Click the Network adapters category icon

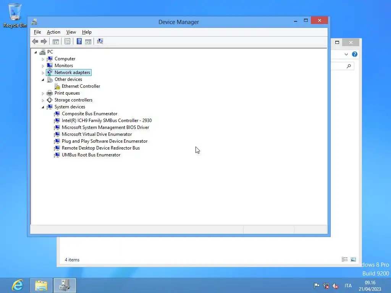(x=50, y=72)
